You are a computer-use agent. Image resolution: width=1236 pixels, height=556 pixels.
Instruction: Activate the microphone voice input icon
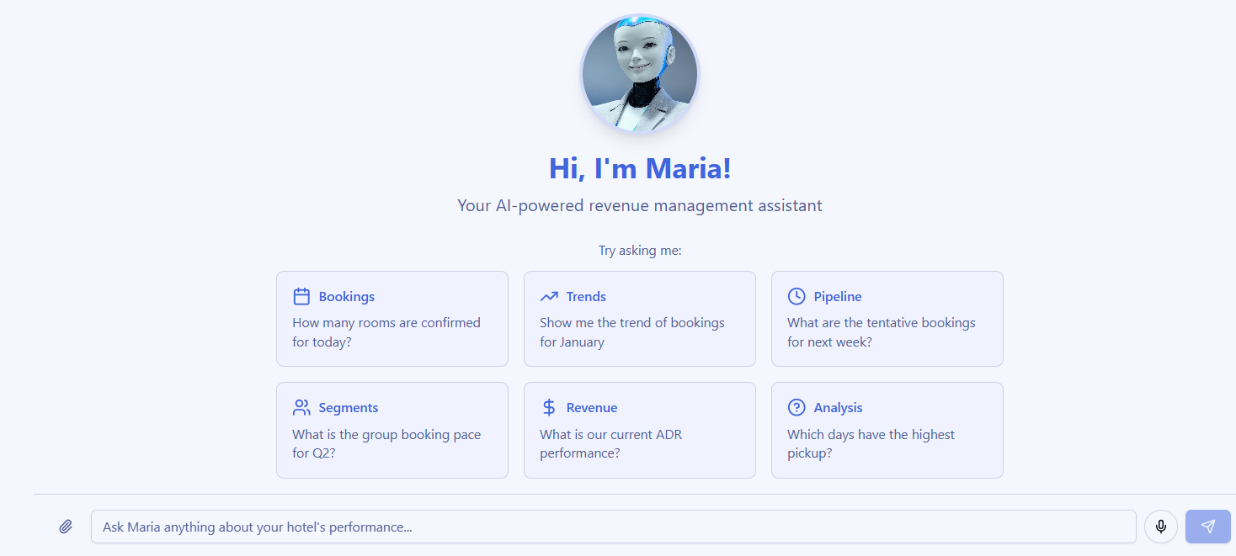coord(1161,526)
